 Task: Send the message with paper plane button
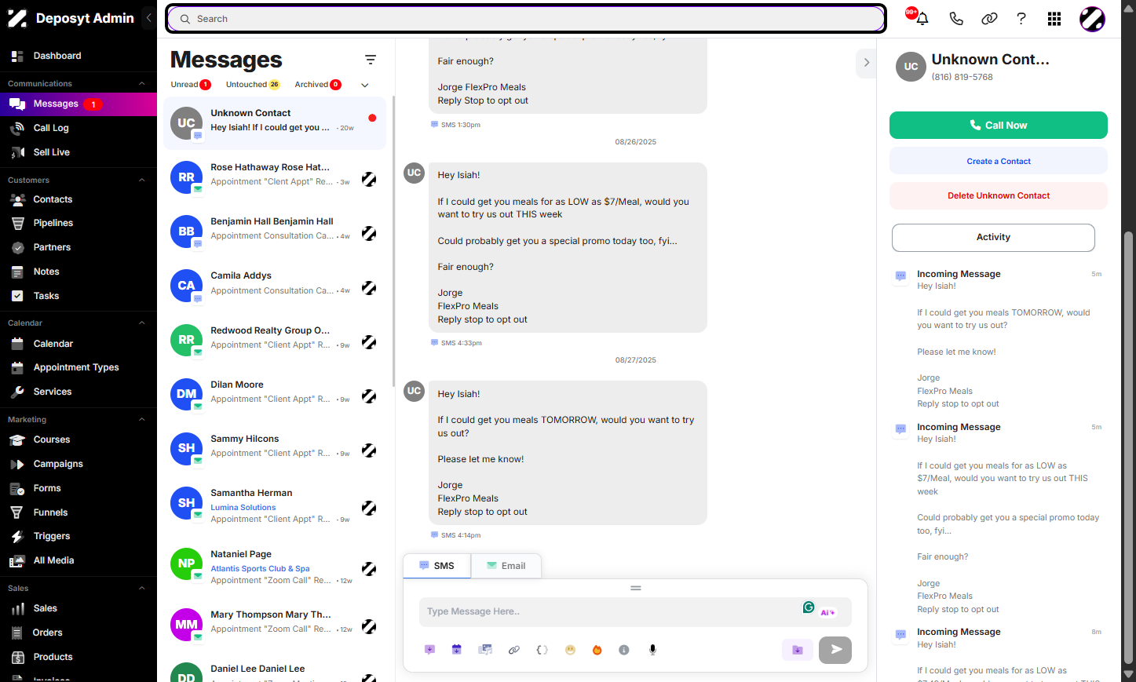[835, 650]
